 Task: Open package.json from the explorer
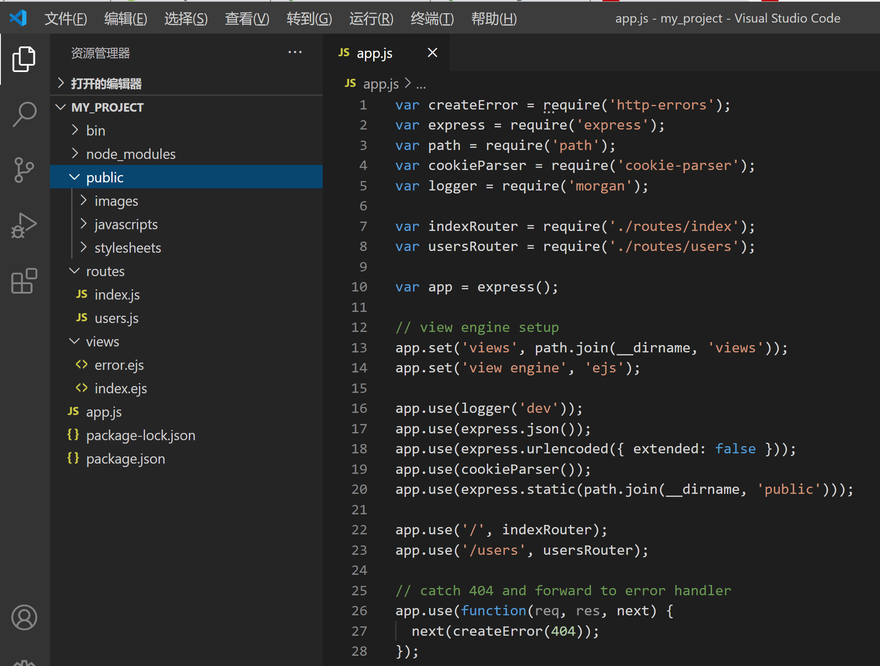(x=125, y=458)
